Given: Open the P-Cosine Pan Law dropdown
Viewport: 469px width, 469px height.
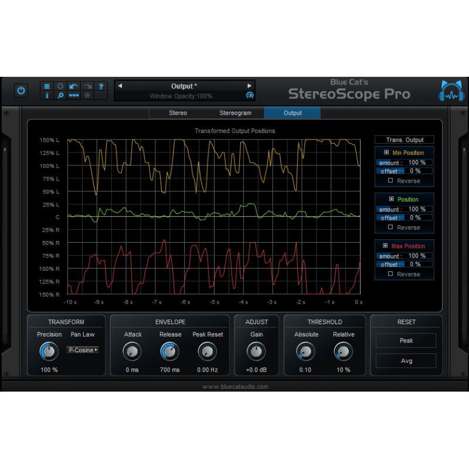Looking at the screenshot, I should [x=83, y=350].
